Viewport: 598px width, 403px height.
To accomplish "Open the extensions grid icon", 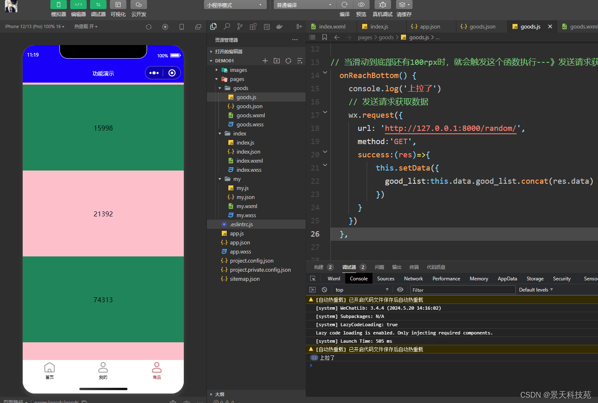I will [x=253, y=26].
